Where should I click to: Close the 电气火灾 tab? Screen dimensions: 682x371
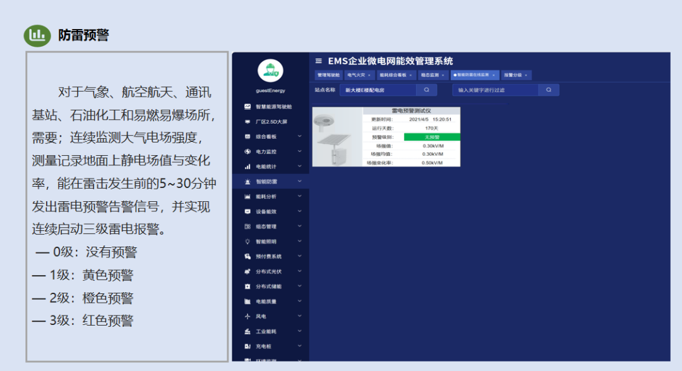pyautogui.click(x=369, y=75)
